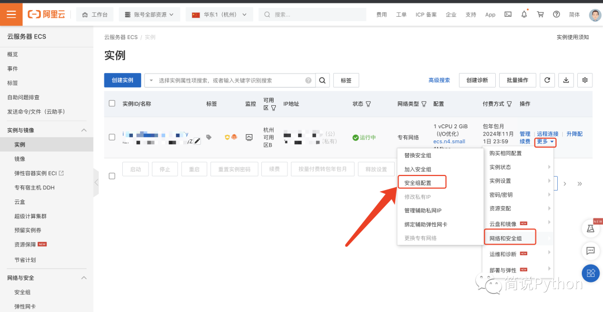This screenshot has width=603, height=312.
Task: Open instance monitoring chart icon
Action: [x=249, y=137]
